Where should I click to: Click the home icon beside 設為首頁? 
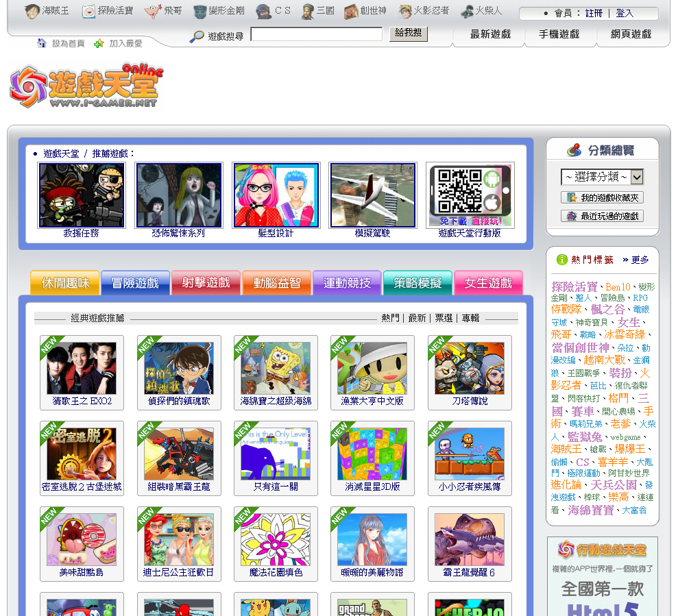42,43
